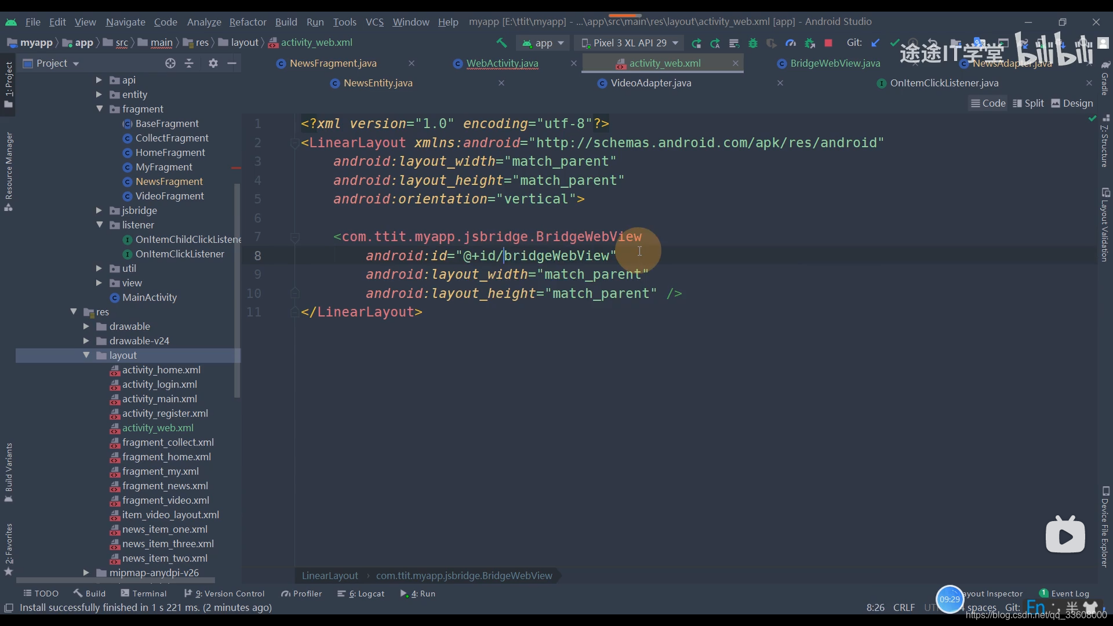
Task: Click Git commit checkmark icon
Action: (x=894, y=43)
